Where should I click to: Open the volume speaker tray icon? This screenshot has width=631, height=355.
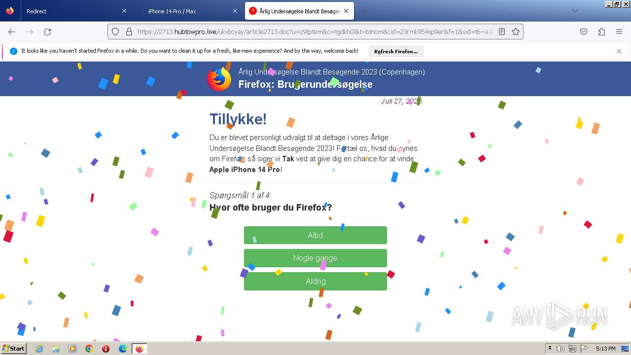point(561,349)
